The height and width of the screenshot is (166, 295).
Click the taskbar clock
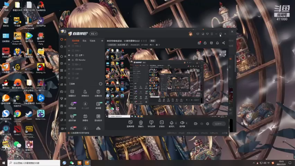pyautogui.click(x=281, y=163)
